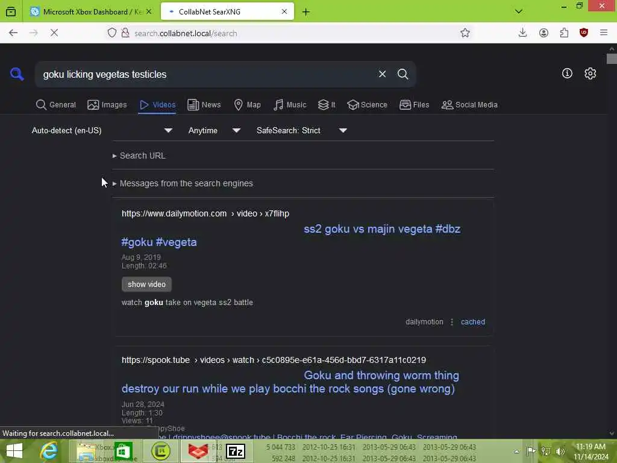Stop loading the page
617x463 pixels.
tap(54, 33)
